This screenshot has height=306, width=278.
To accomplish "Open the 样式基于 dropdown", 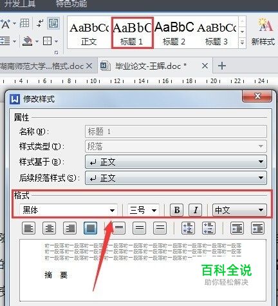I will 176,162.
